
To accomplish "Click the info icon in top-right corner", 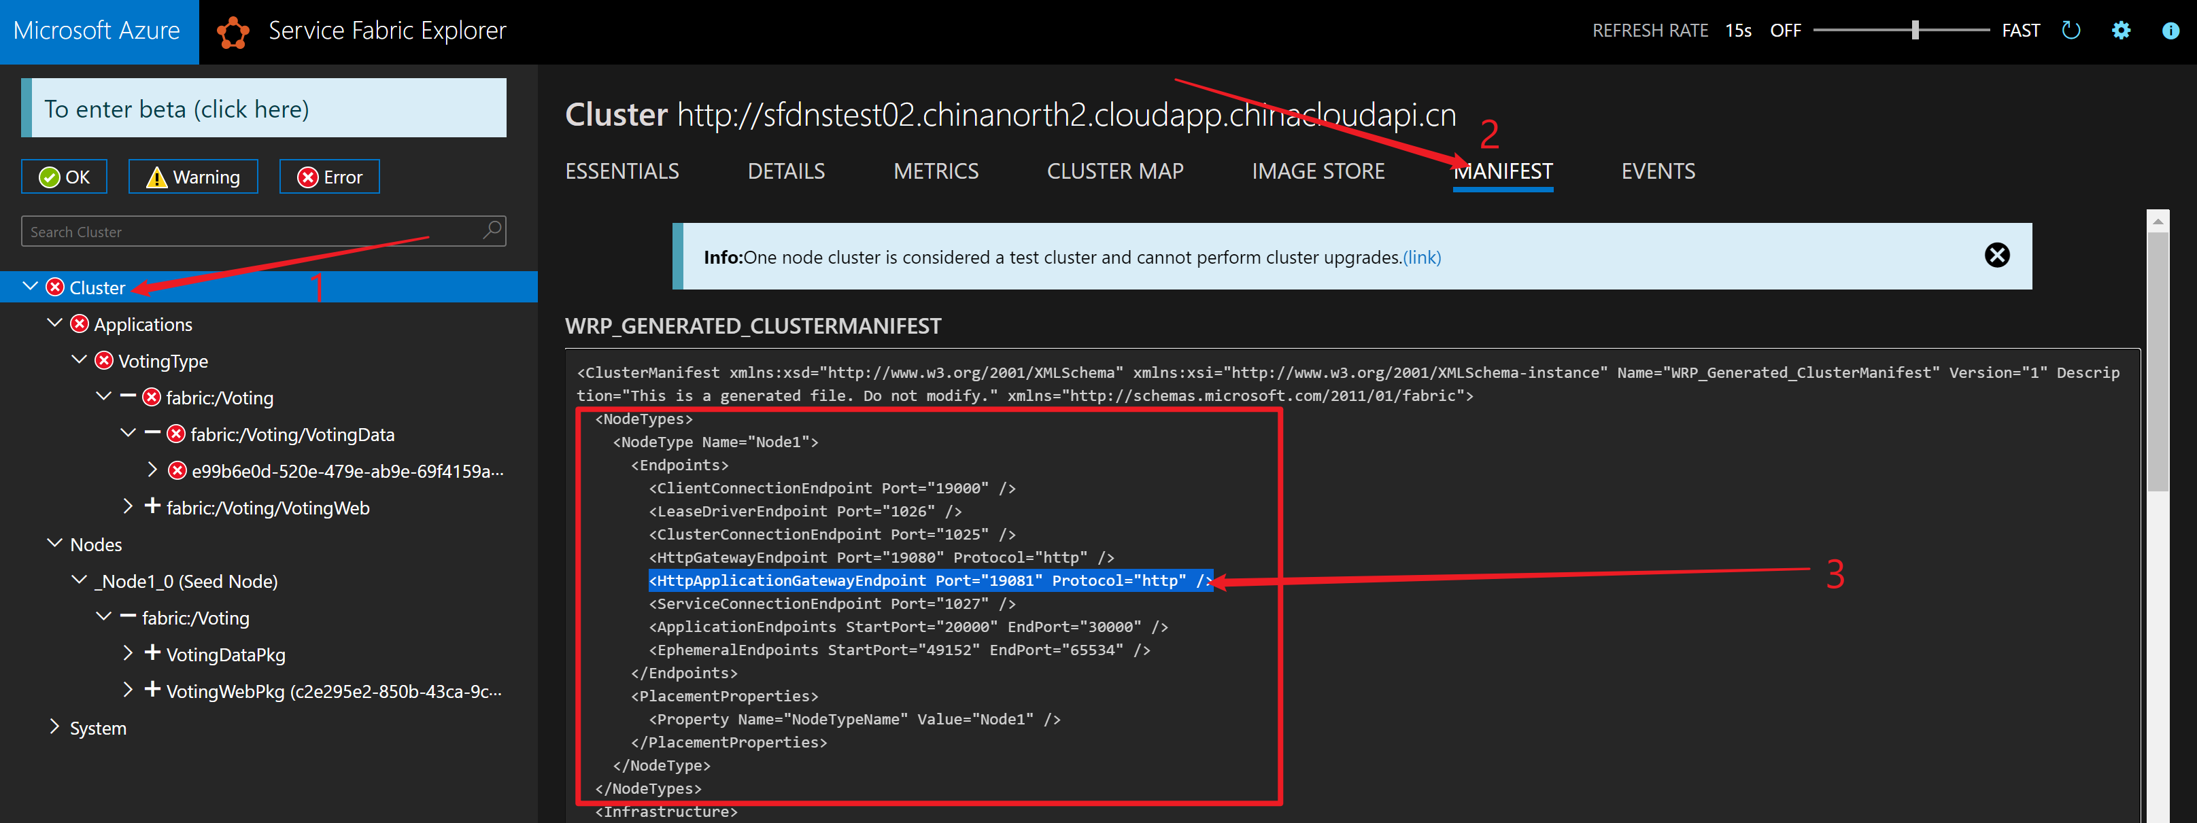I will click(x=2170, y=31).
